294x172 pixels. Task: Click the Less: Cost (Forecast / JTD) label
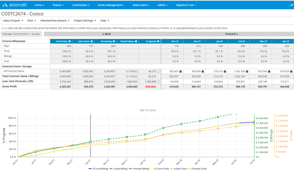[x=18, y=81]
